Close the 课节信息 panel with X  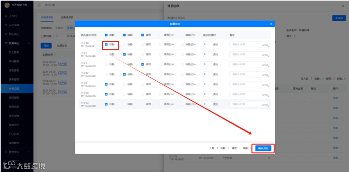click(x=343, y=6)
